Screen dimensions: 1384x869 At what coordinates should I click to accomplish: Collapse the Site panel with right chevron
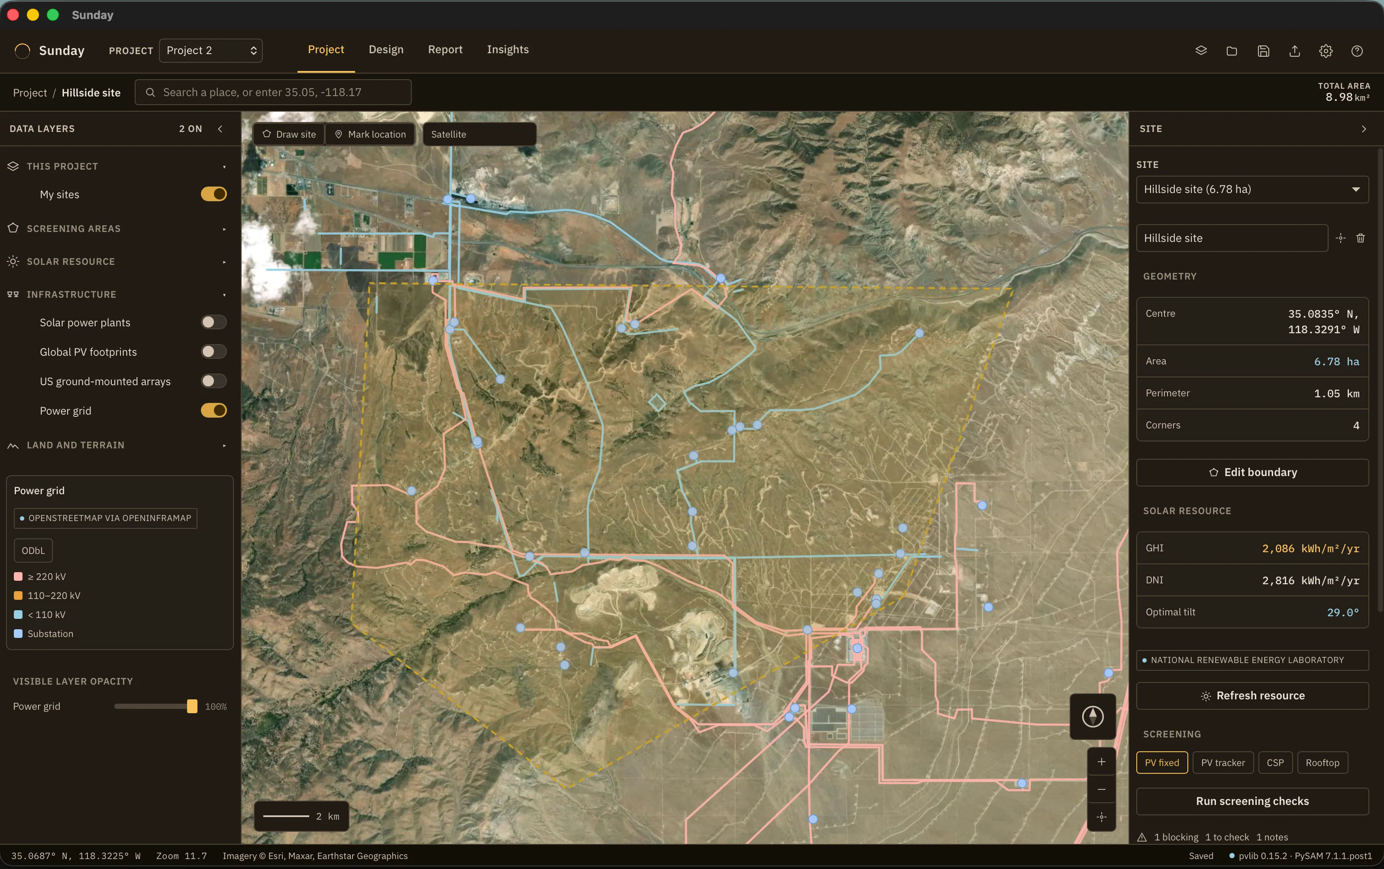coord(1363,129)
